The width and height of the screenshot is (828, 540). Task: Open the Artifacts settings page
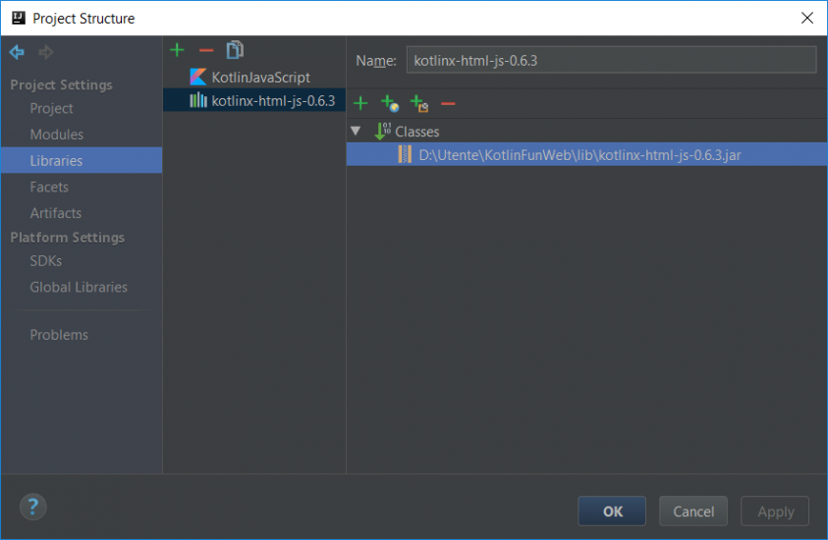55,213
